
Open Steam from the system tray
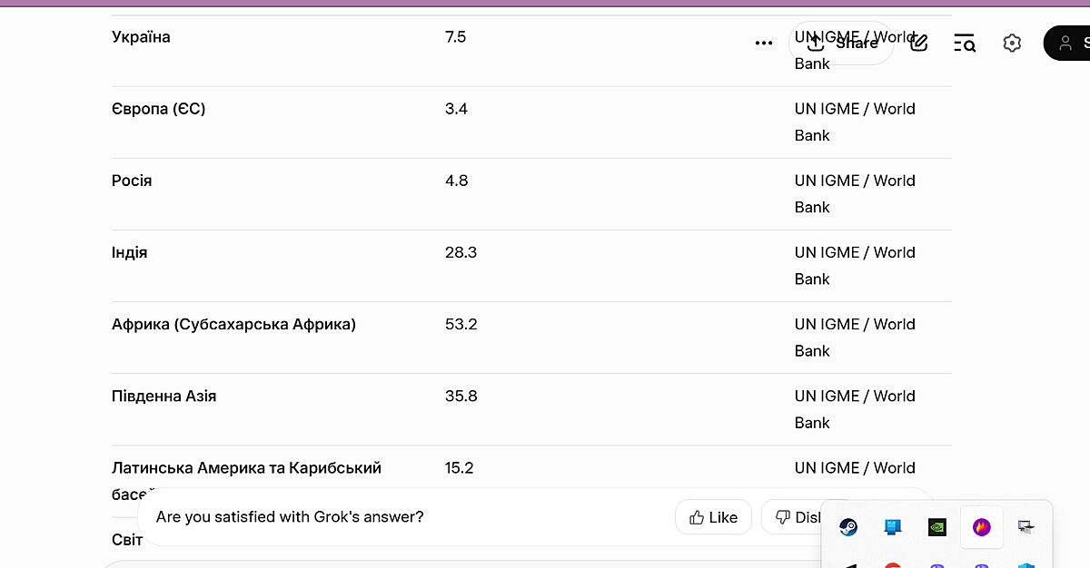point(847,527)
